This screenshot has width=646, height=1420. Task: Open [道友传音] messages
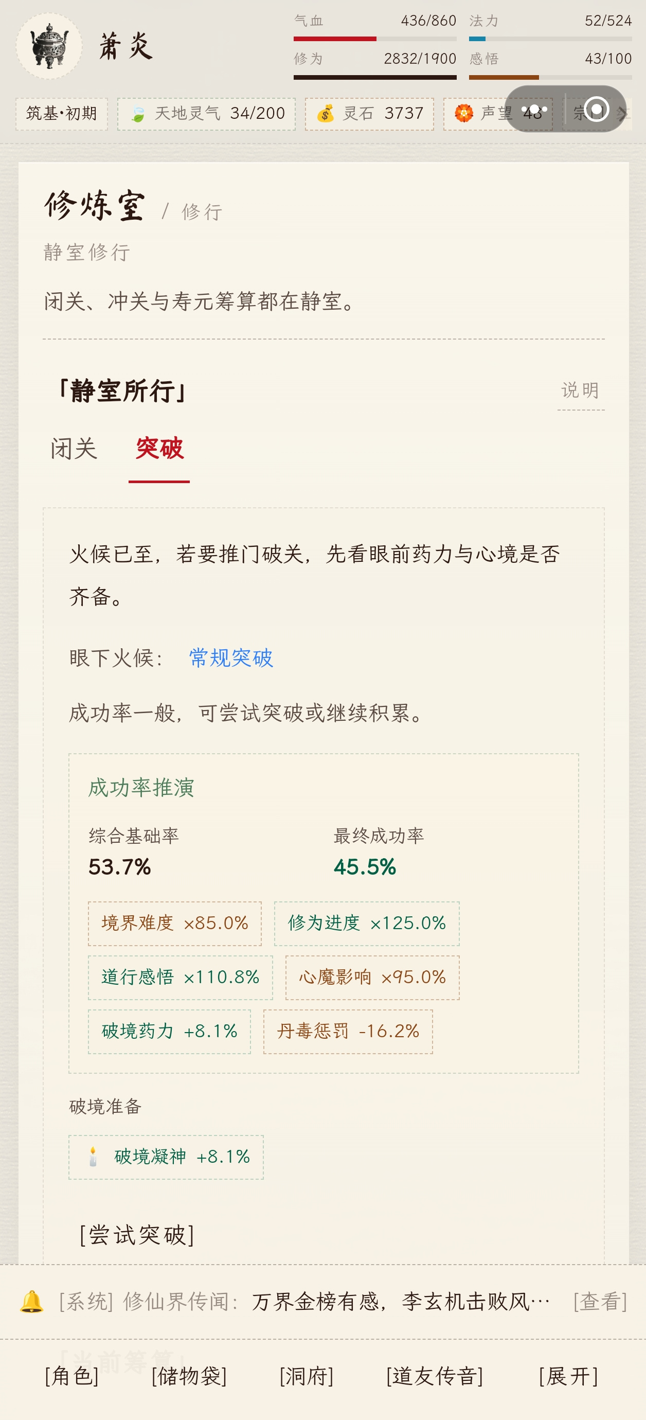point(434,1376)
